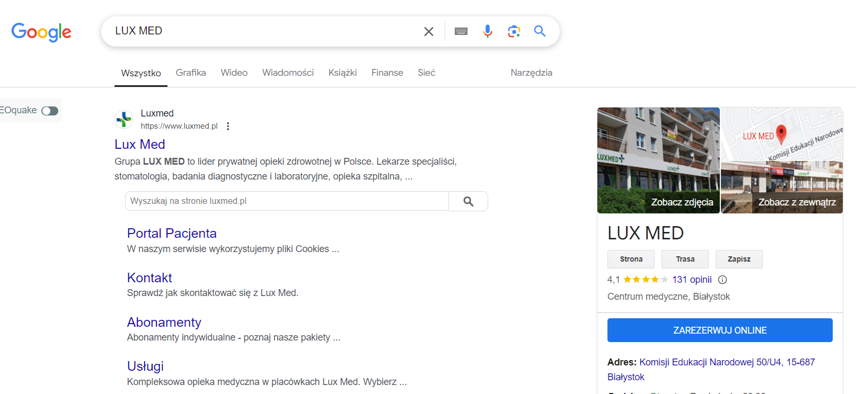Click the ZAREZERWUJ ONLINE button
The width and height of the screenshot is (856, 394).
720,330
